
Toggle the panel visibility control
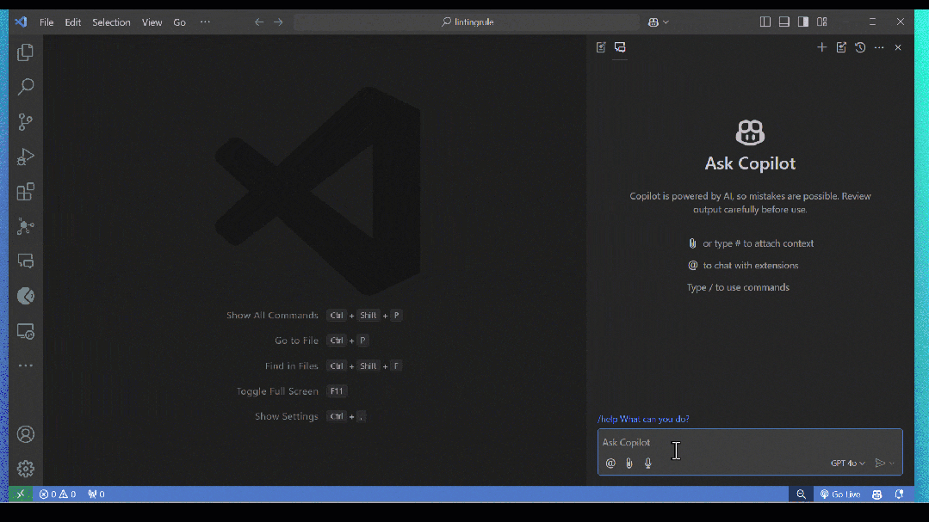(x=783, y=21)
